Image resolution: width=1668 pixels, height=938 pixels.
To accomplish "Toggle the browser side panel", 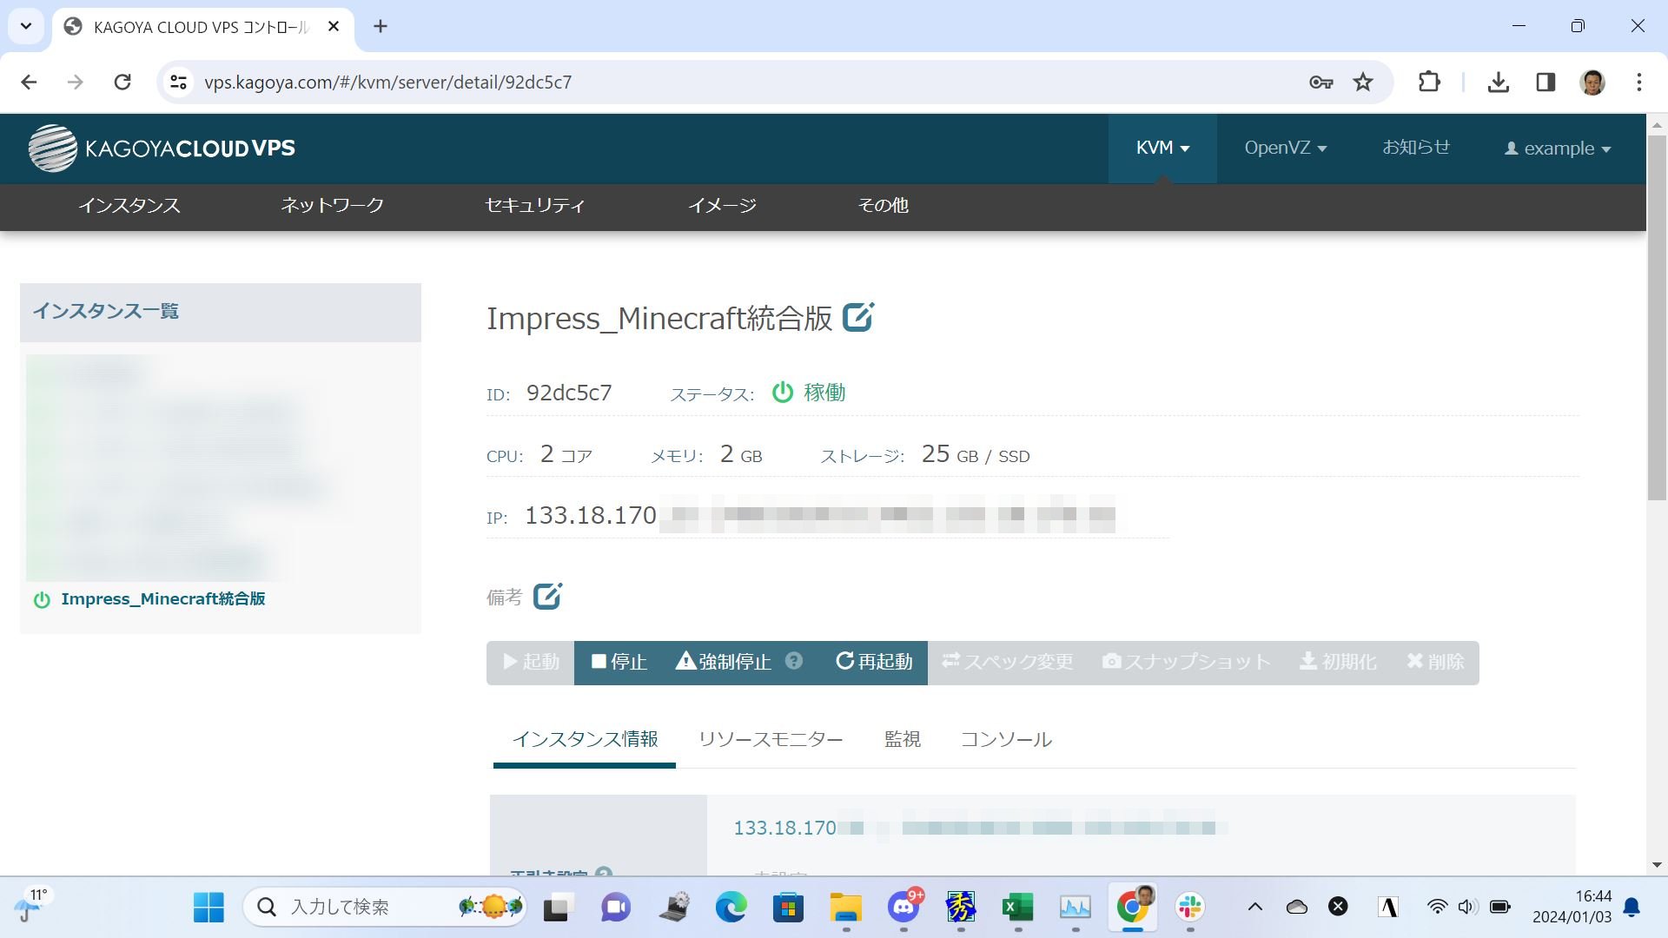I will [x=1546, y=83].
